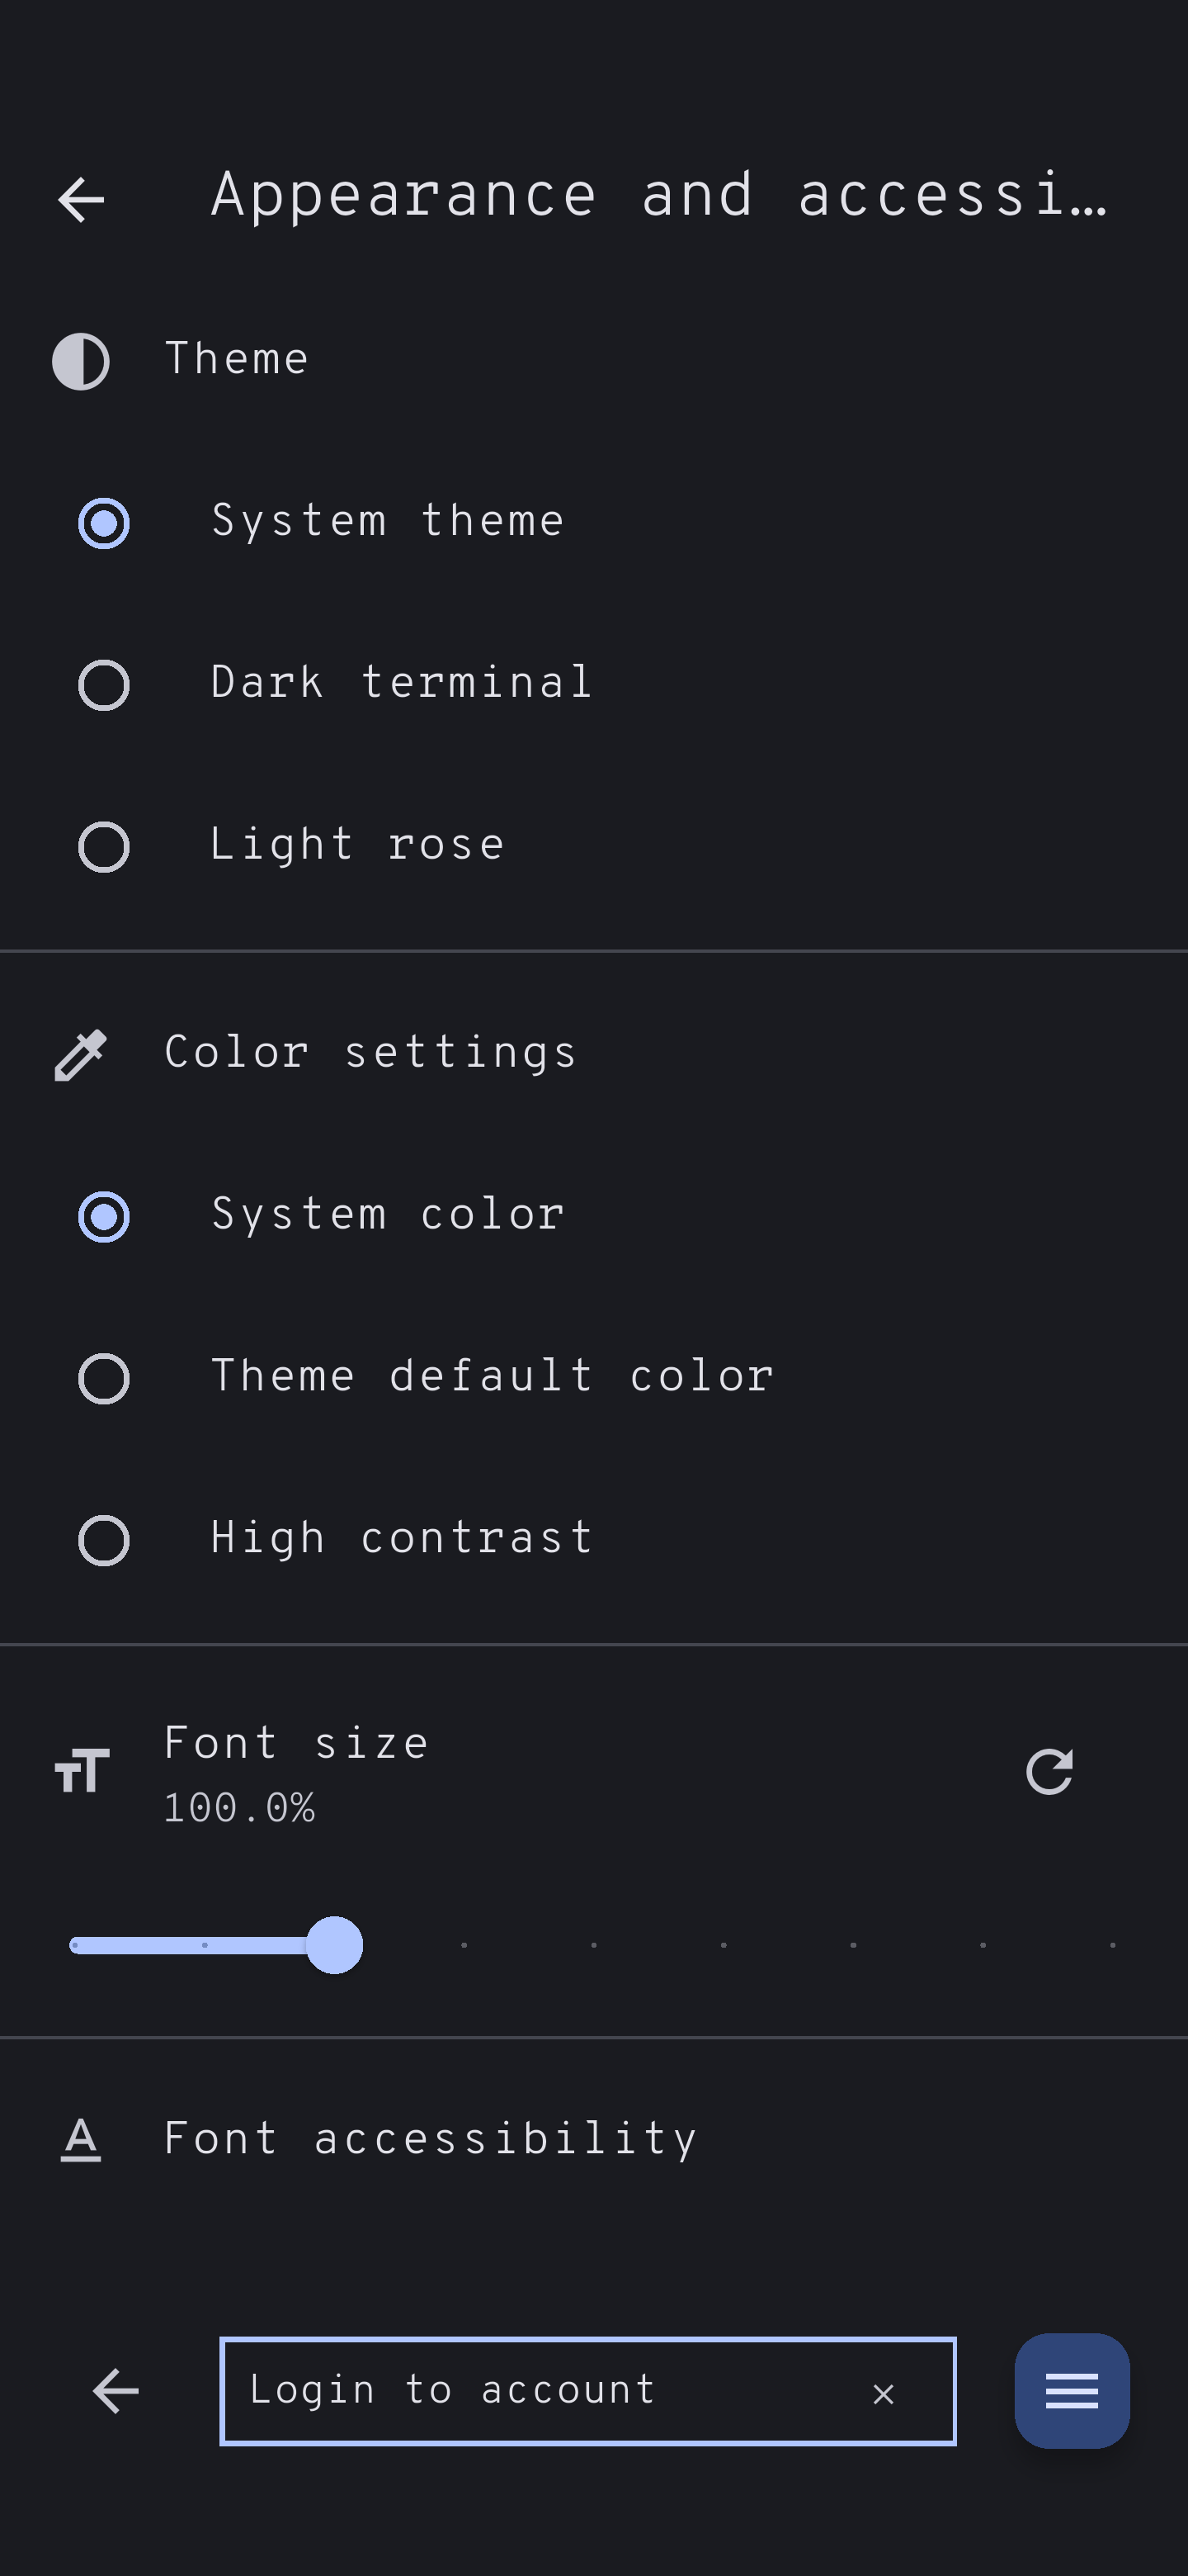The height and width of the screenshot is (2576, 1188).
Task: Reset font size with the refresh icon
Action: [x=1049, y=1772]
